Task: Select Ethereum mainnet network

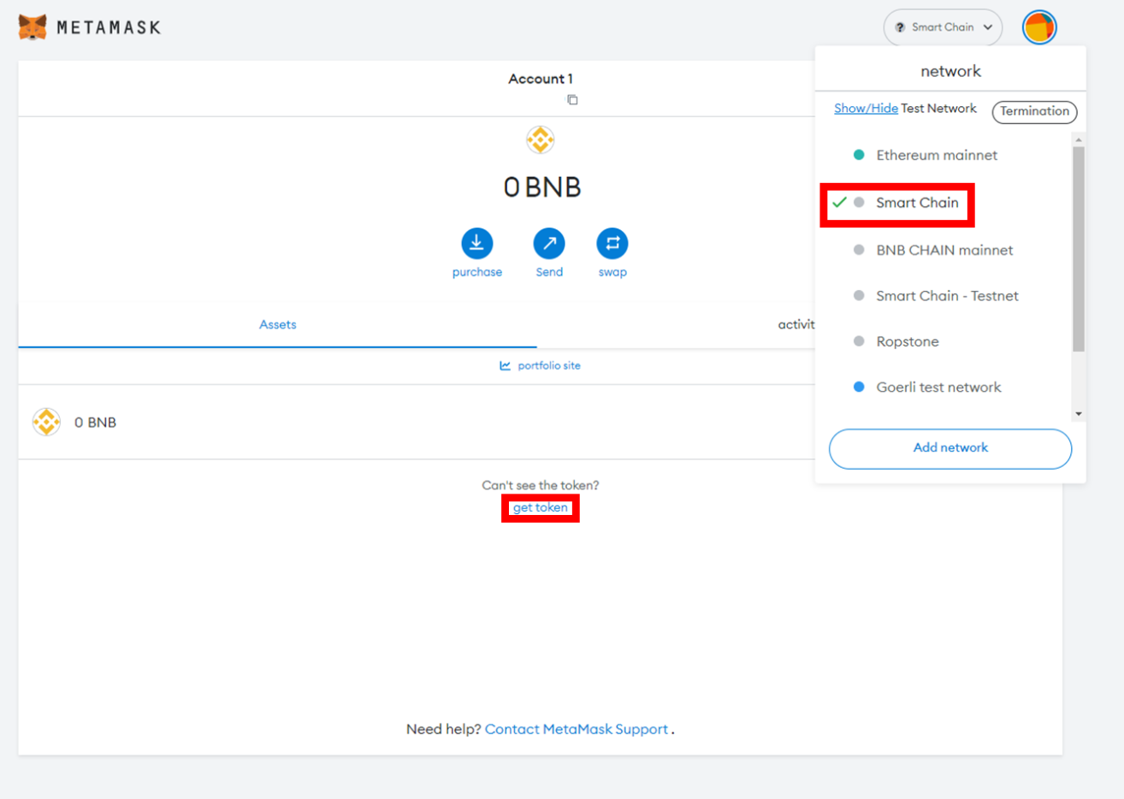Action: (936, 155)
